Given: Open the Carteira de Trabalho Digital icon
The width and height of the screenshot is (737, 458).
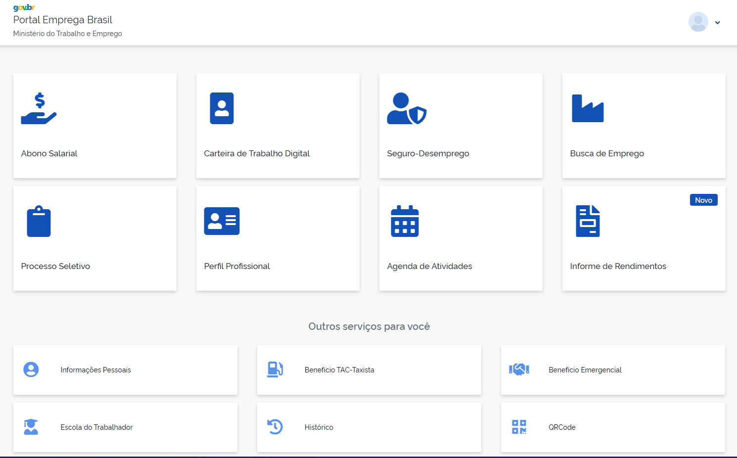Looking at the screenshot, I should [x=222, y=108].
